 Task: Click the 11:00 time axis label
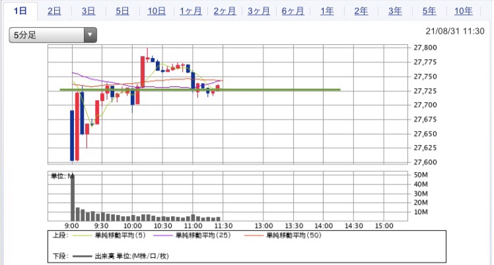(x=193, y=225)
